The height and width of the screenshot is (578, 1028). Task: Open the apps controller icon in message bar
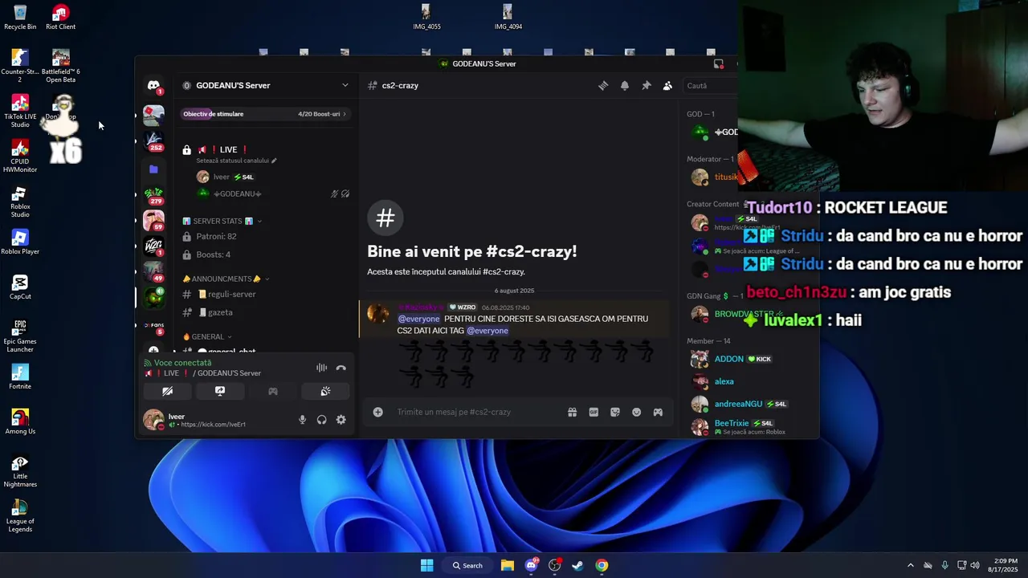[658, 412]
